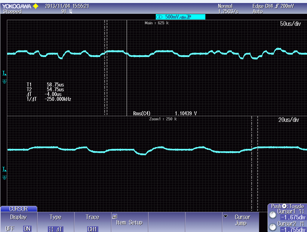
Task: Click the CH4 500mV/div channel label
Action: [x=180, y=17]
